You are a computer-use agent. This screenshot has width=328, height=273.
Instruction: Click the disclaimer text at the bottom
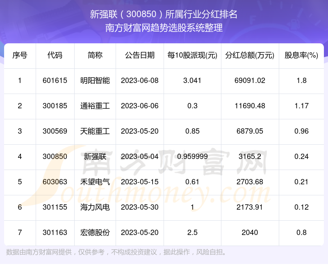coord(116,252)
